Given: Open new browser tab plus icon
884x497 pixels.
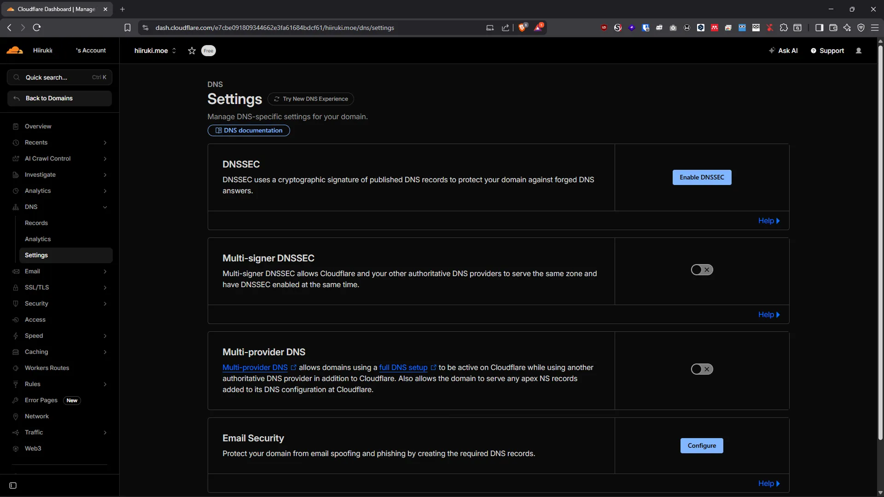Looking at the screenshot, I should click(x=122, y=9).
